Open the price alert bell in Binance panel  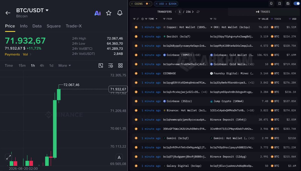[120, 13]
